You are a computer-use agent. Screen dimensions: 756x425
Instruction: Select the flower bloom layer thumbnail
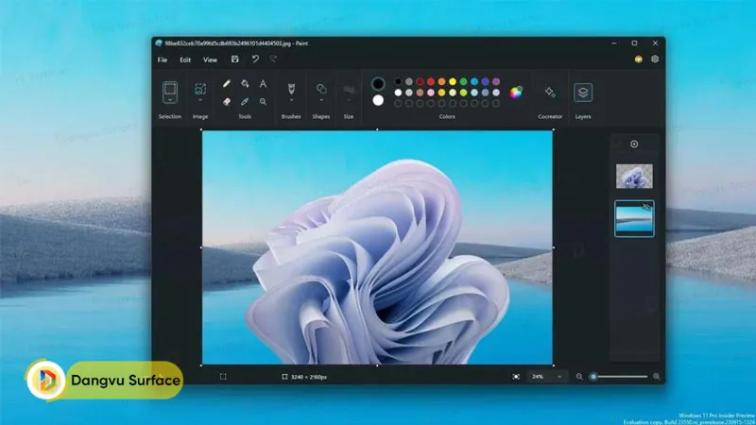point(634,176)
